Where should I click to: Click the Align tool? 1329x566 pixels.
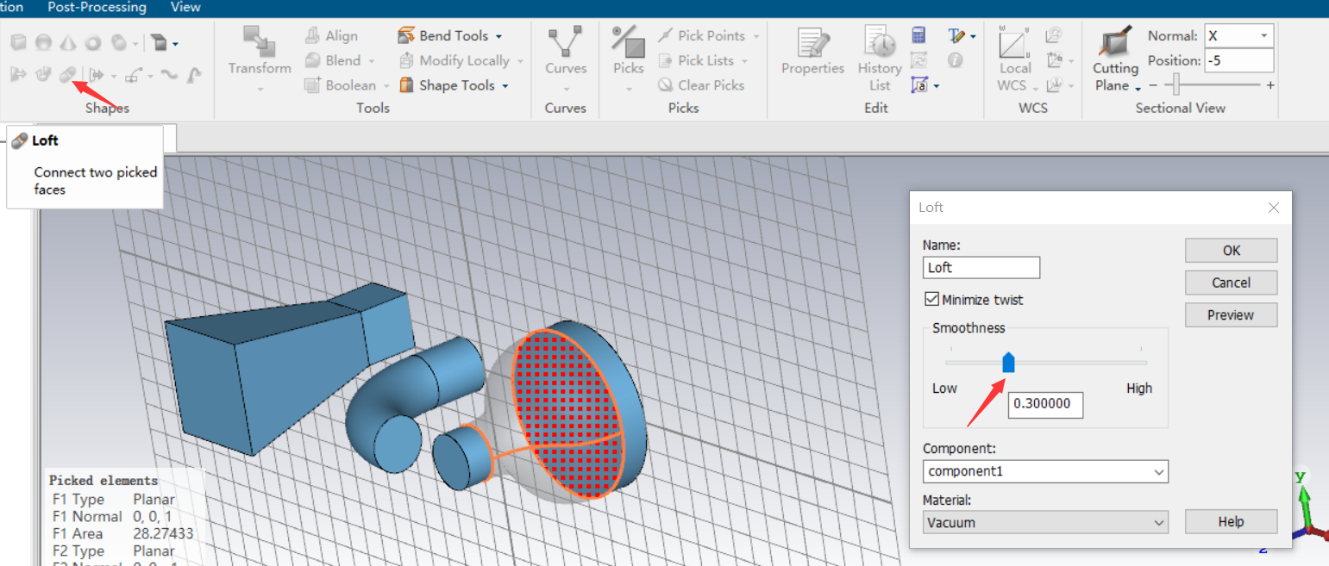pyautogui.click(x=331, y=35)
